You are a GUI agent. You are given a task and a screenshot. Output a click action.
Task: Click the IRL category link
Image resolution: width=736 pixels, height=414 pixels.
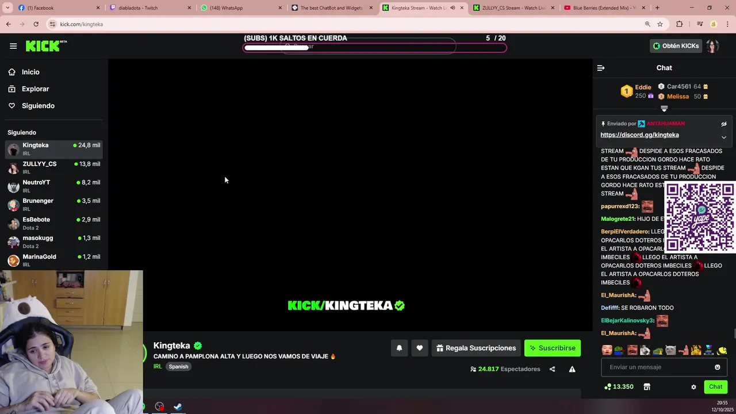[158, 367]
